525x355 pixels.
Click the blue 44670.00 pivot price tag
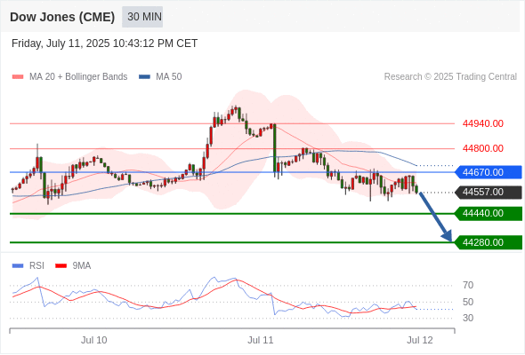click(x=489, y=172)
